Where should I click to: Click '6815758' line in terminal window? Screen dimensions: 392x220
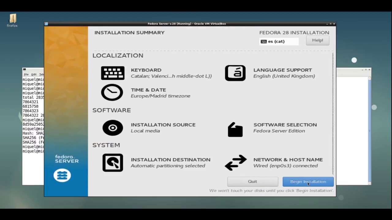point(30,106)
